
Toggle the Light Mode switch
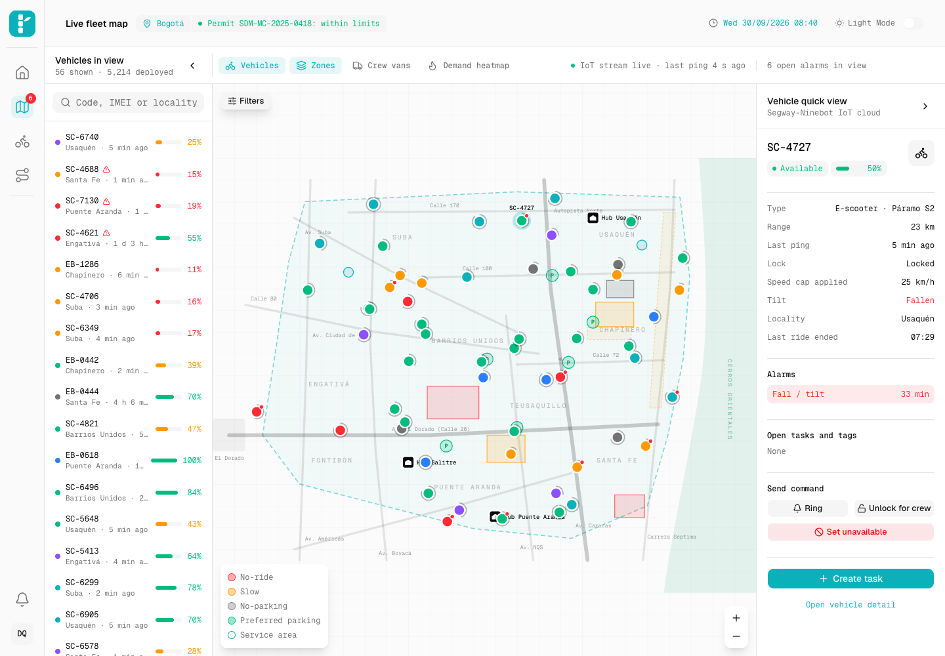913,23
